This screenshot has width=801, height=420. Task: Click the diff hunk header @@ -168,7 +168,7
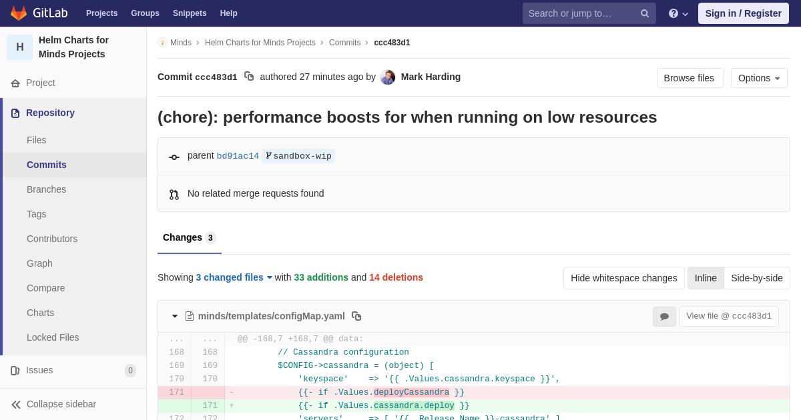point(300,339)
